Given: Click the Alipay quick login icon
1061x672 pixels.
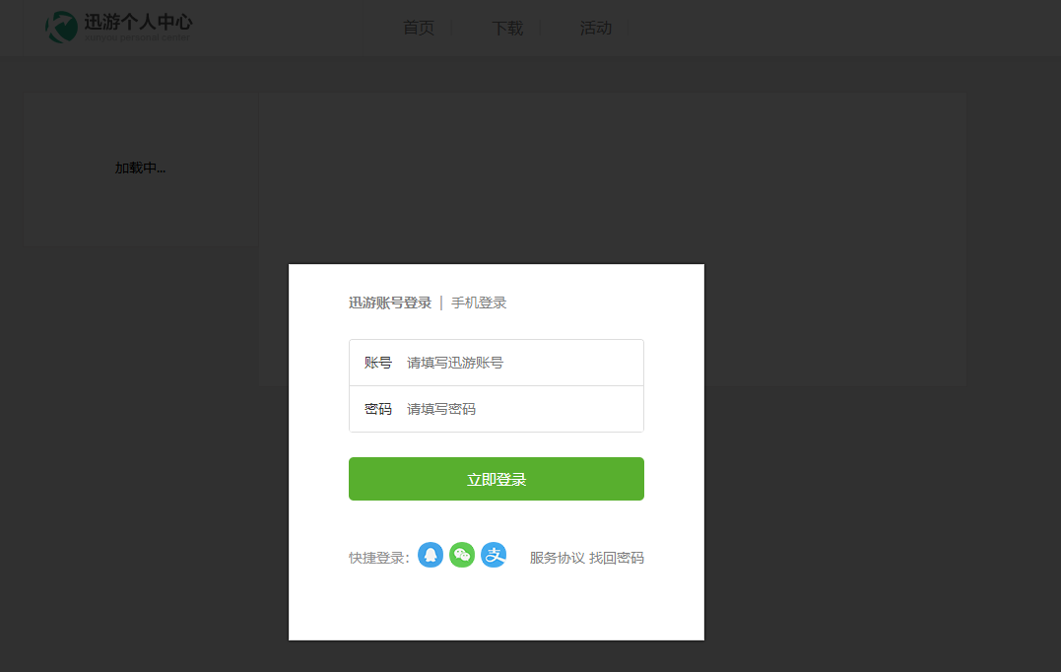Looking at the screenshot, I should click(494, 555).
